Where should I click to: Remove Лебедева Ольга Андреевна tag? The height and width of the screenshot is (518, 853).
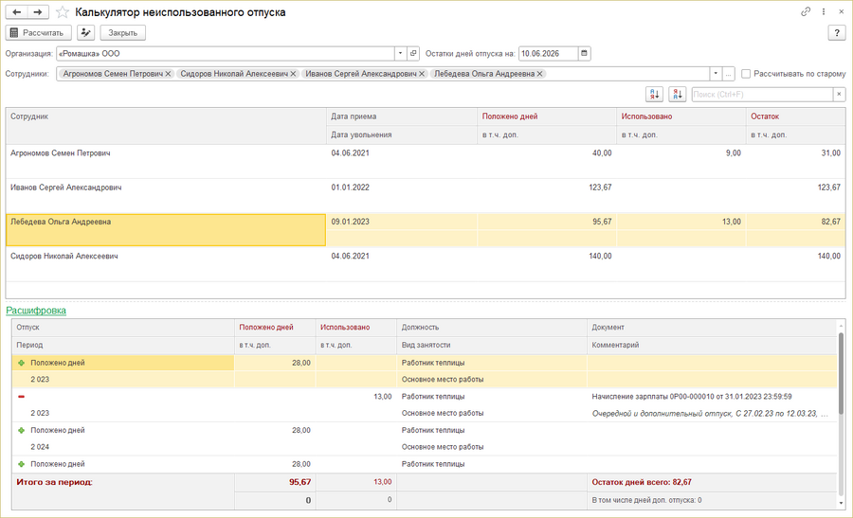tap(539, 73)
